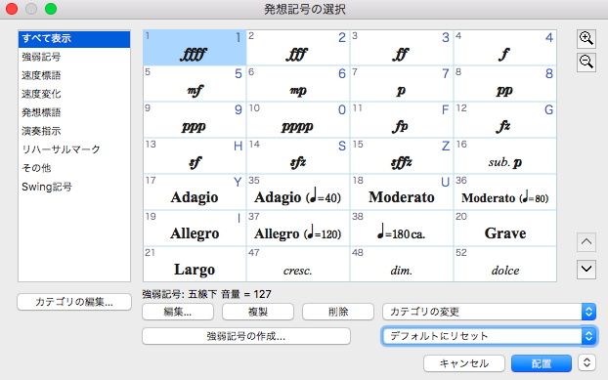Image resolution: width=608 pixels, height=380 pixels.
Task: Select the dim. expression in cell 48
Action: point(402,264)
